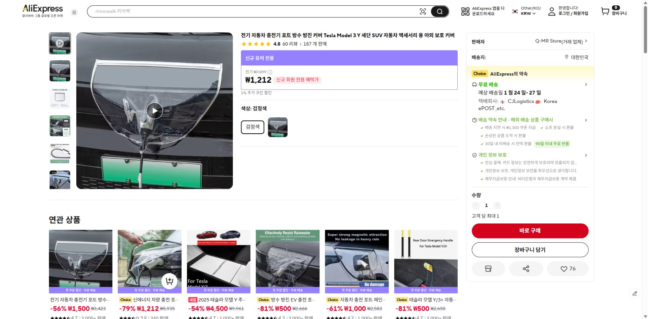
Task: Open related product 테슬라 모델 Y/3+ 자동
Action: (x=426, y=261)
